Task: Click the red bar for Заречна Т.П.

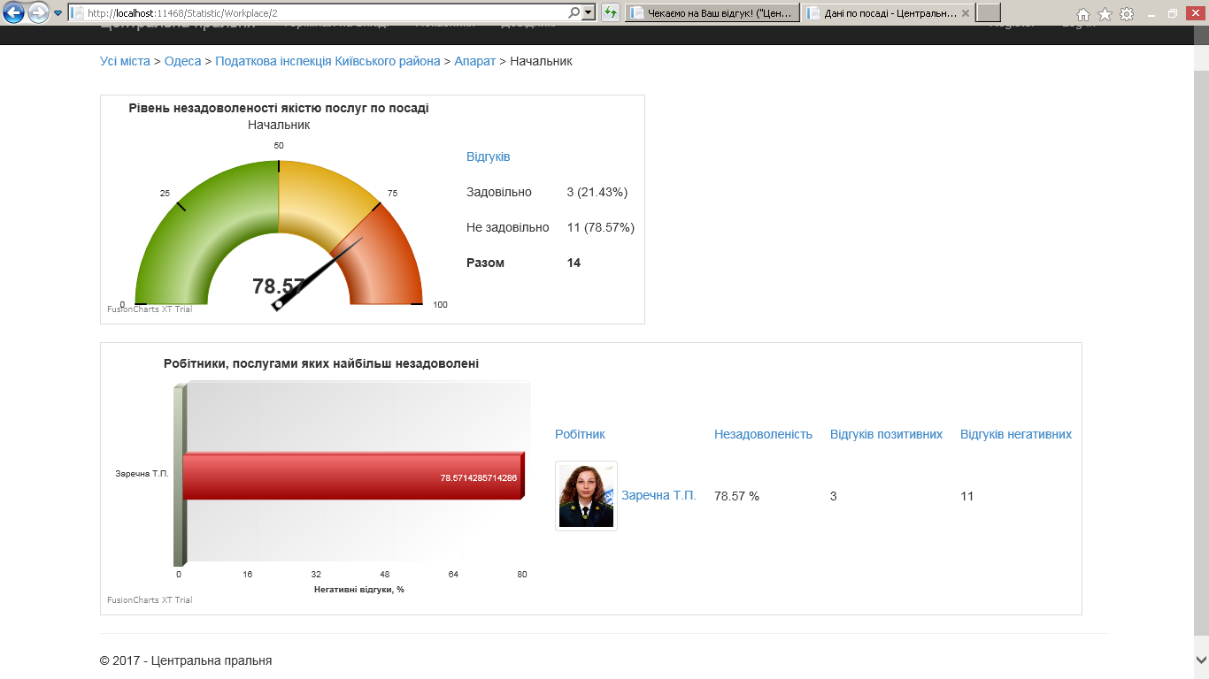Action: click(x=354, y=476)
